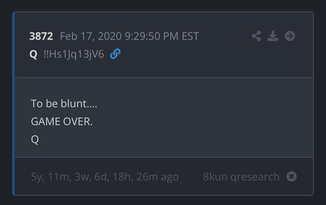Click the Feb 17, 2020 timestamp
Screen dimensions: 326x205
pos(129,36)
